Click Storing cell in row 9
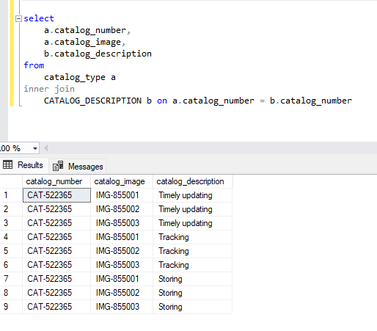The image size is (377, 331). click(x=193, y=307)
